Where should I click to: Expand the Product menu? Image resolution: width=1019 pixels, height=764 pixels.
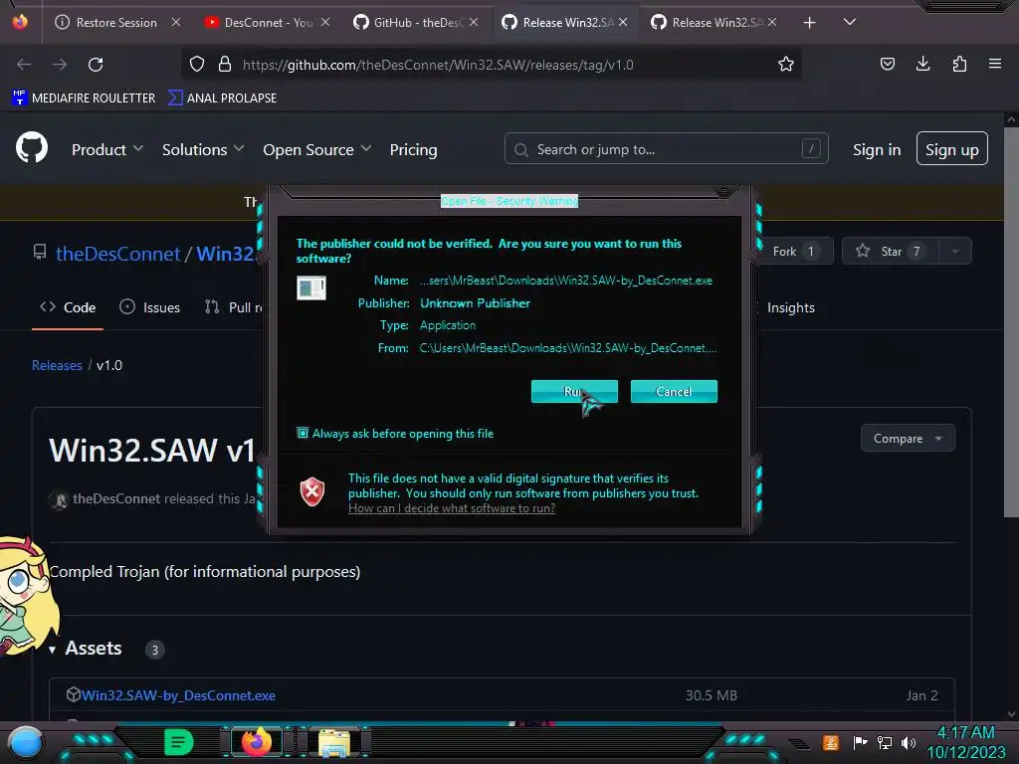coord(107,149)
